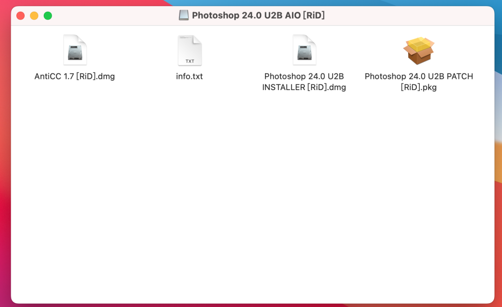Image resolution: width=502 pixels, height=307 pixels.
Task: Close the Photoshop 24.0 U2B AIO window
Action: coord(20,16)
